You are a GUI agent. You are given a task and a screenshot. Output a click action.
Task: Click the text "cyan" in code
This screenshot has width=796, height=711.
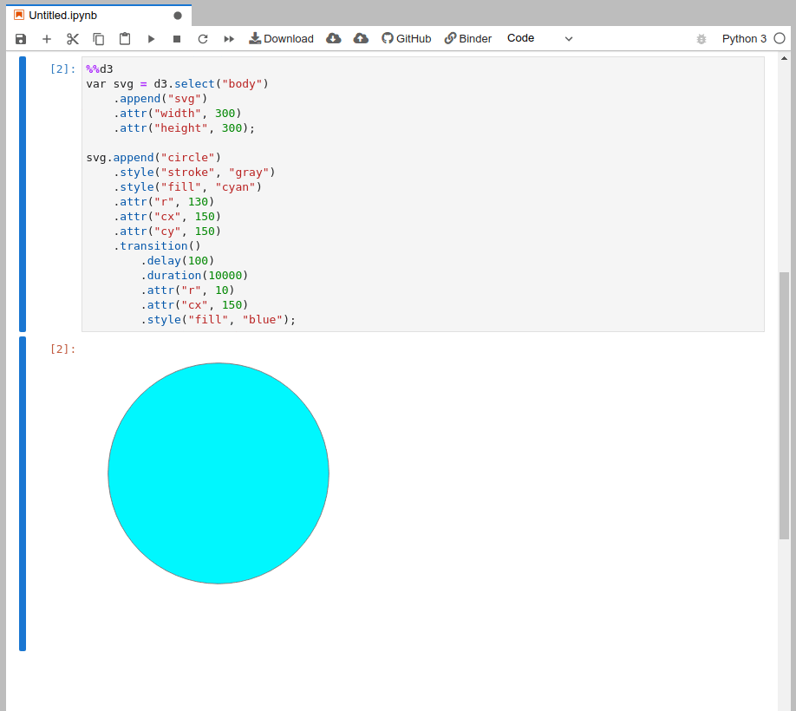pos(235,187)
